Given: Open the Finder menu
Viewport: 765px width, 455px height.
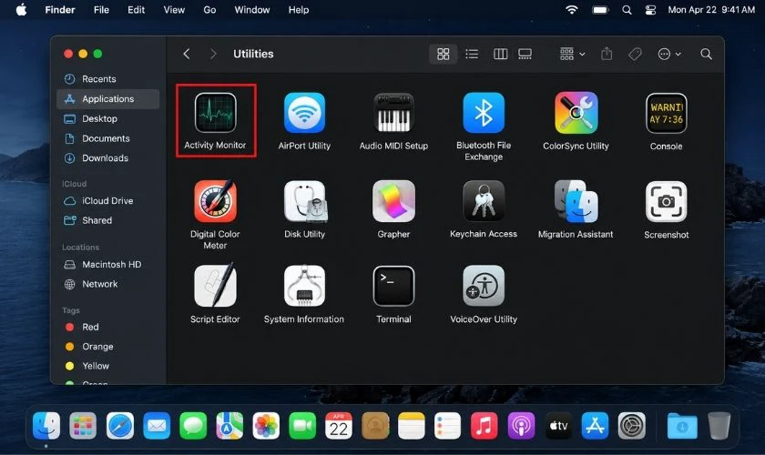Looking at the screenshot, I should 60,10.
